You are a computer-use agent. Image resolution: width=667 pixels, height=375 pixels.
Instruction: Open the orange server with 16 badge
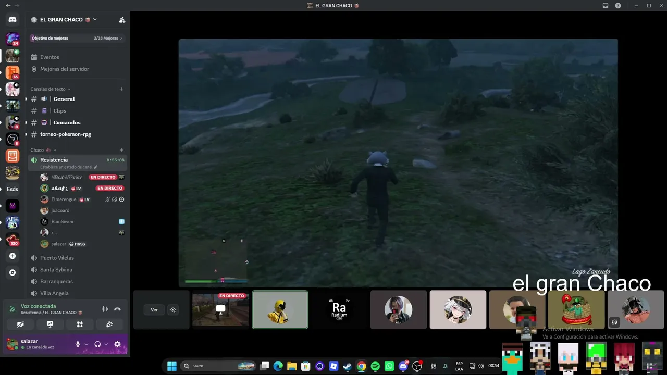pyautogui.click(x=13, y=72)
